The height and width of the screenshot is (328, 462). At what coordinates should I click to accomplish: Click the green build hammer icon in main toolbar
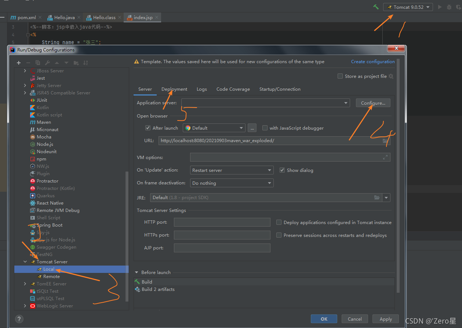(376, 7)
